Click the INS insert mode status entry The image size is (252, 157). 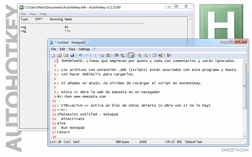(179, 142)
